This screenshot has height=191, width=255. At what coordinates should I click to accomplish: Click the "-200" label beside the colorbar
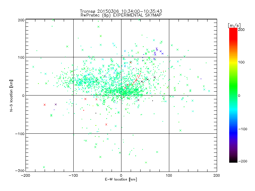(x=243, y=161)
